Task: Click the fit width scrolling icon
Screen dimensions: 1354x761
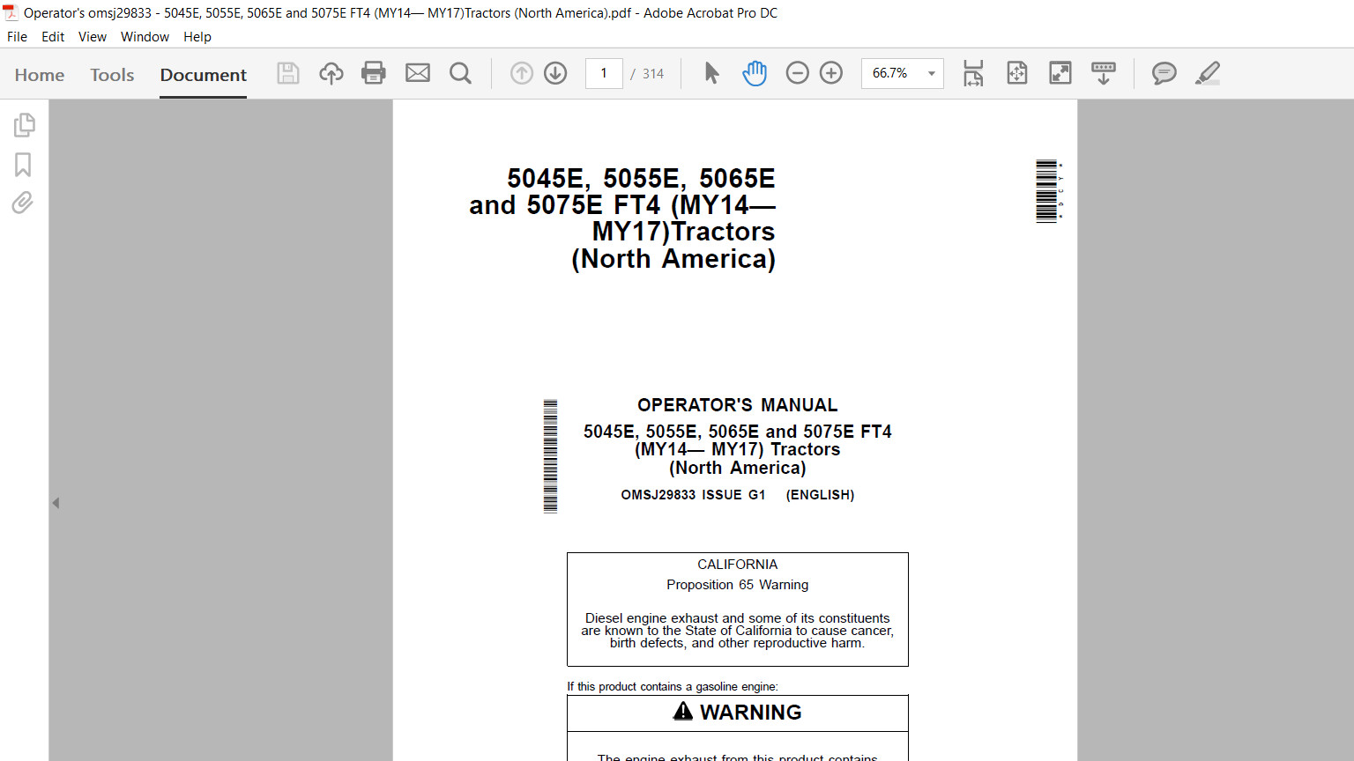Action: coord(973,73)
